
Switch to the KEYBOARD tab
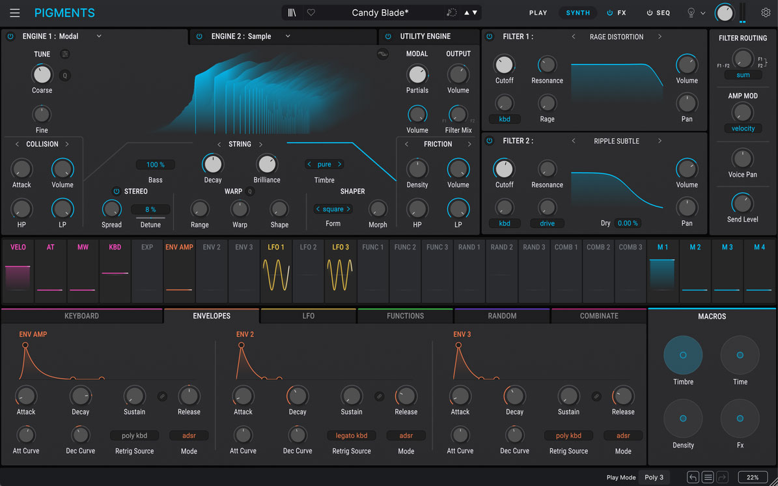coord(82,316)
